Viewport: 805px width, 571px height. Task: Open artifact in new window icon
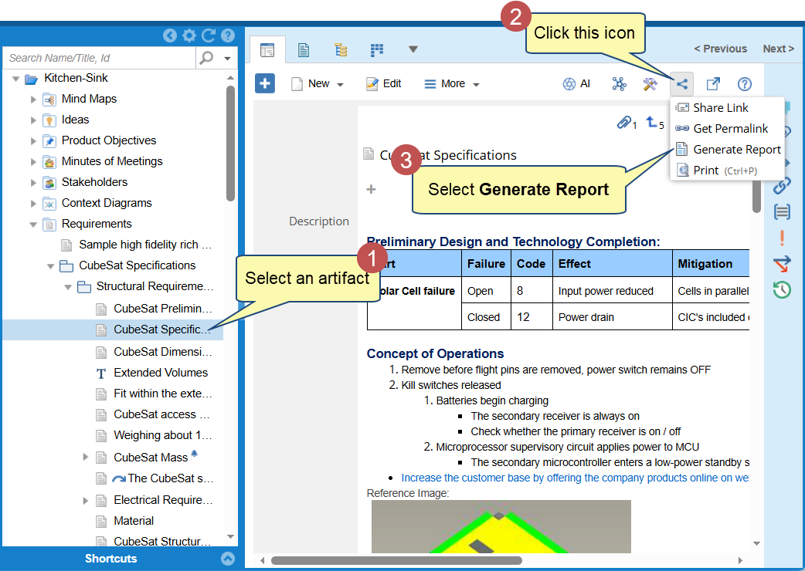(713, 84)
